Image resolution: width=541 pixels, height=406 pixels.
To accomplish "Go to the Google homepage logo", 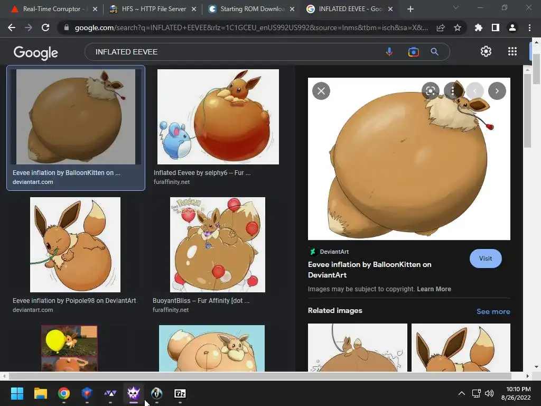I will pyautogui.click(x=35, y=53).
